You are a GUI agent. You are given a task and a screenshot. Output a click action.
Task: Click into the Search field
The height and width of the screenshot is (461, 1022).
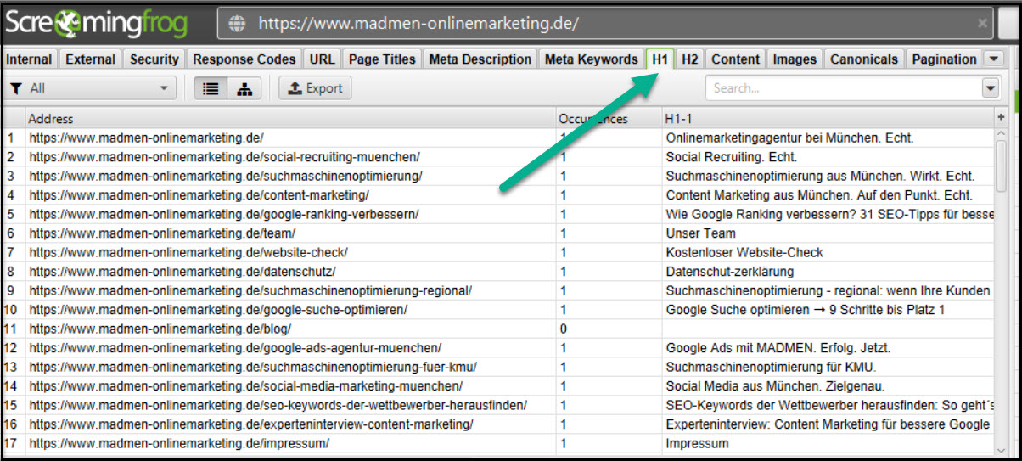843,88
